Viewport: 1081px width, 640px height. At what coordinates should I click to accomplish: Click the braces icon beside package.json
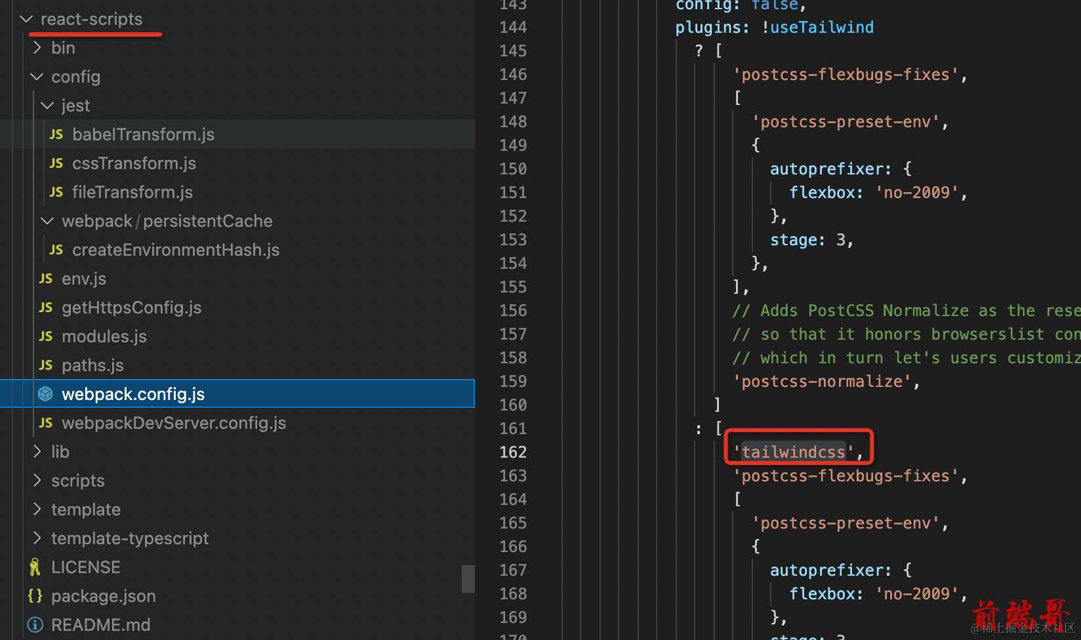(x=35, y=596)
